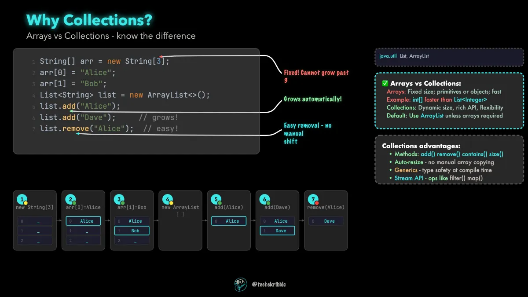Click the "Arrays vs Collections:" panel heading
528x297 pixels.
tap(425, 84)
